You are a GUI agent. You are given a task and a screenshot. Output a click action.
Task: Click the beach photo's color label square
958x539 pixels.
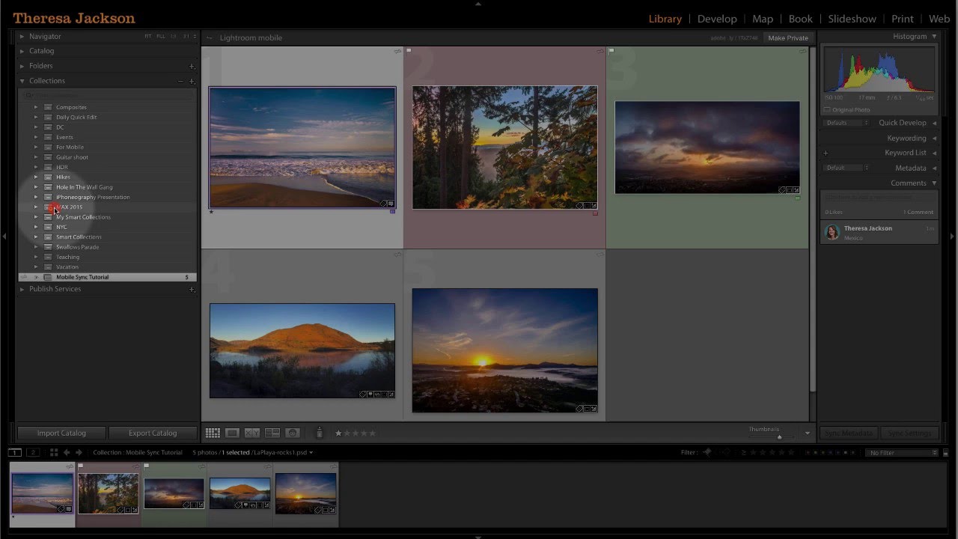coord(392,212)
